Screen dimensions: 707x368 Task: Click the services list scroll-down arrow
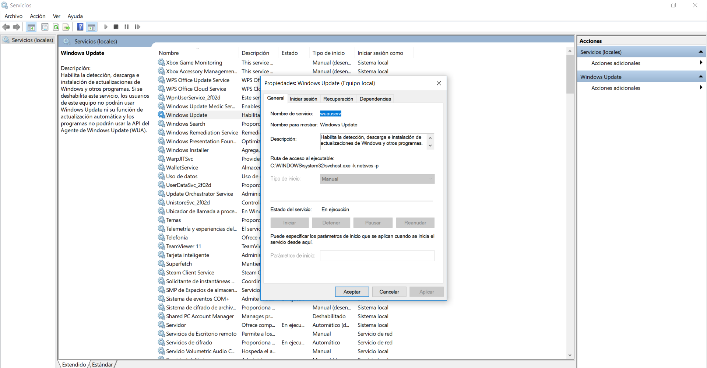[570, 355]
